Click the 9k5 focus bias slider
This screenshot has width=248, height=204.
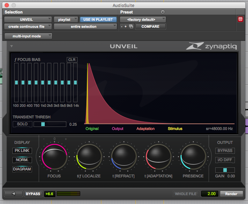(69, 83)
